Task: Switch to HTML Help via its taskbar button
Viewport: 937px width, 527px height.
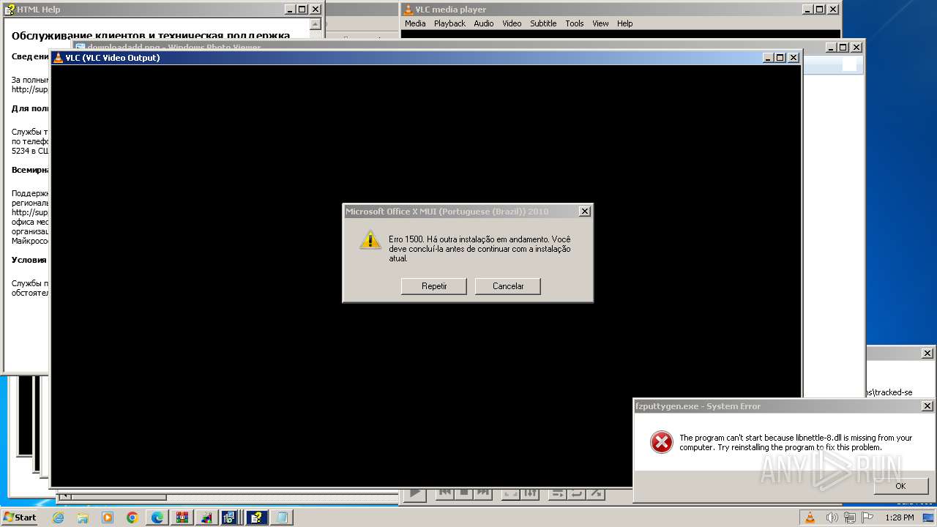Action: [257, 517]
